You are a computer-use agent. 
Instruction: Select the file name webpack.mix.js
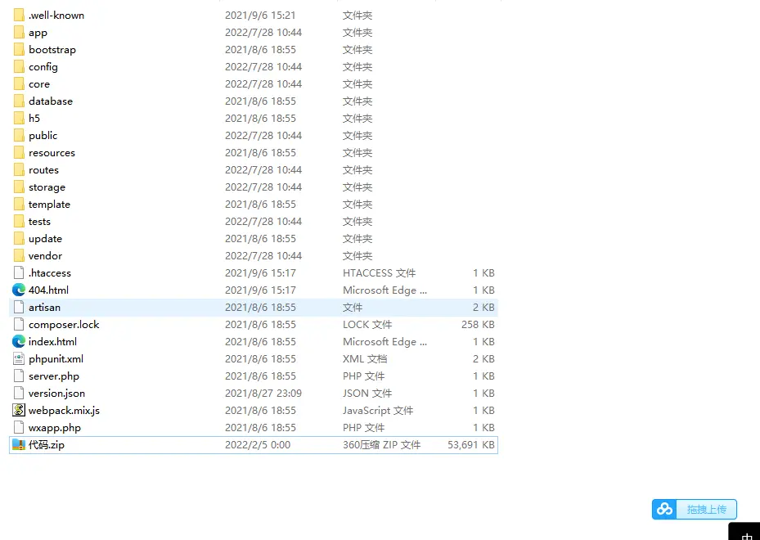click(x=64, y=411)
